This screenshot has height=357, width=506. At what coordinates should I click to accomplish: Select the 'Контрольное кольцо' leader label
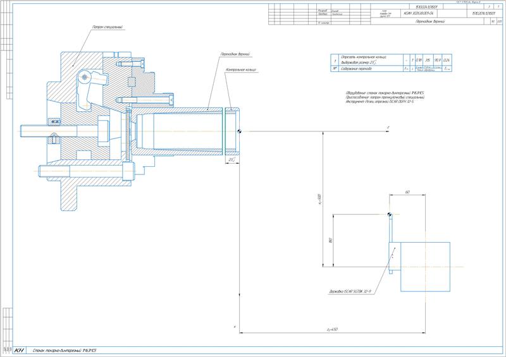coord(241,70)
